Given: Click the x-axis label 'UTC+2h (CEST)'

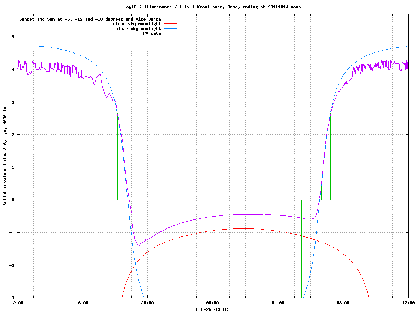Looking at the screenshot, I should pos(212,309).
